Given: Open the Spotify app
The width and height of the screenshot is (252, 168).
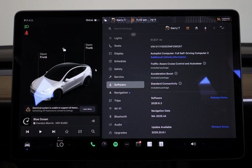Looking at the screenshot, I should 115,144.
